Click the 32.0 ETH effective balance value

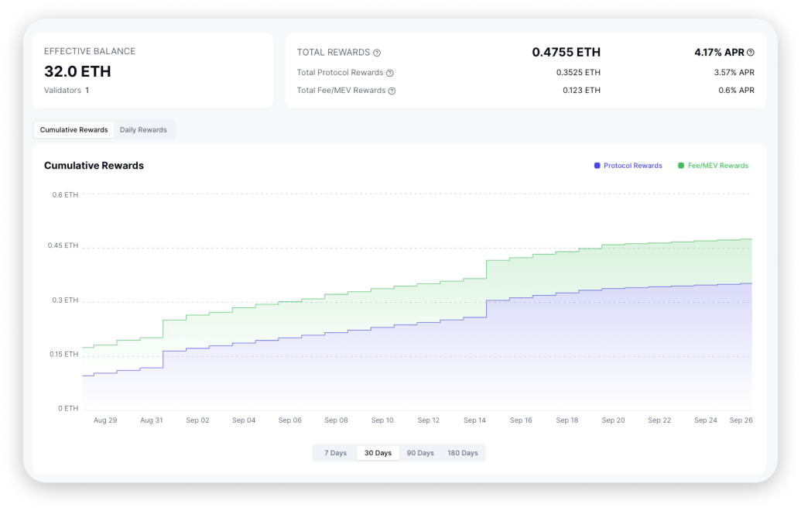[x=77, y=71]
